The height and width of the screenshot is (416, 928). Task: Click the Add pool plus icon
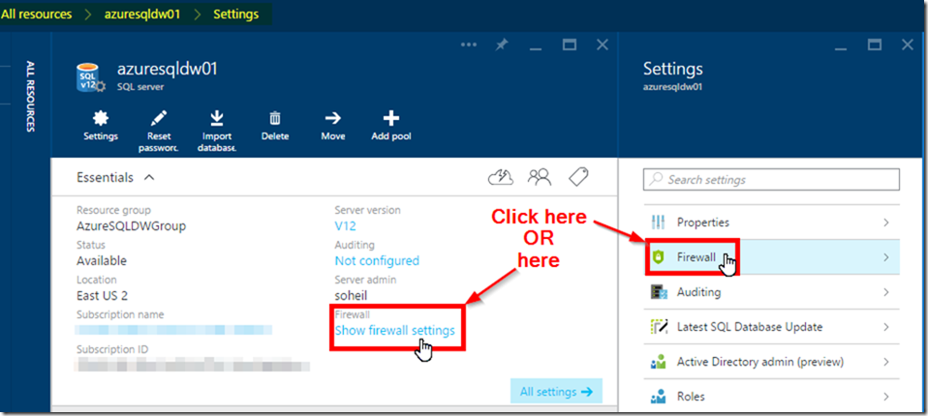(391, 119)
